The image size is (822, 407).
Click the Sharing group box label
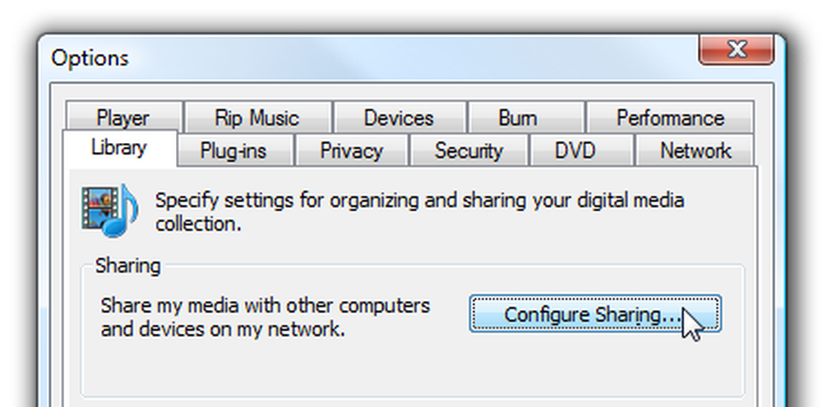click(x=128, y=266)
